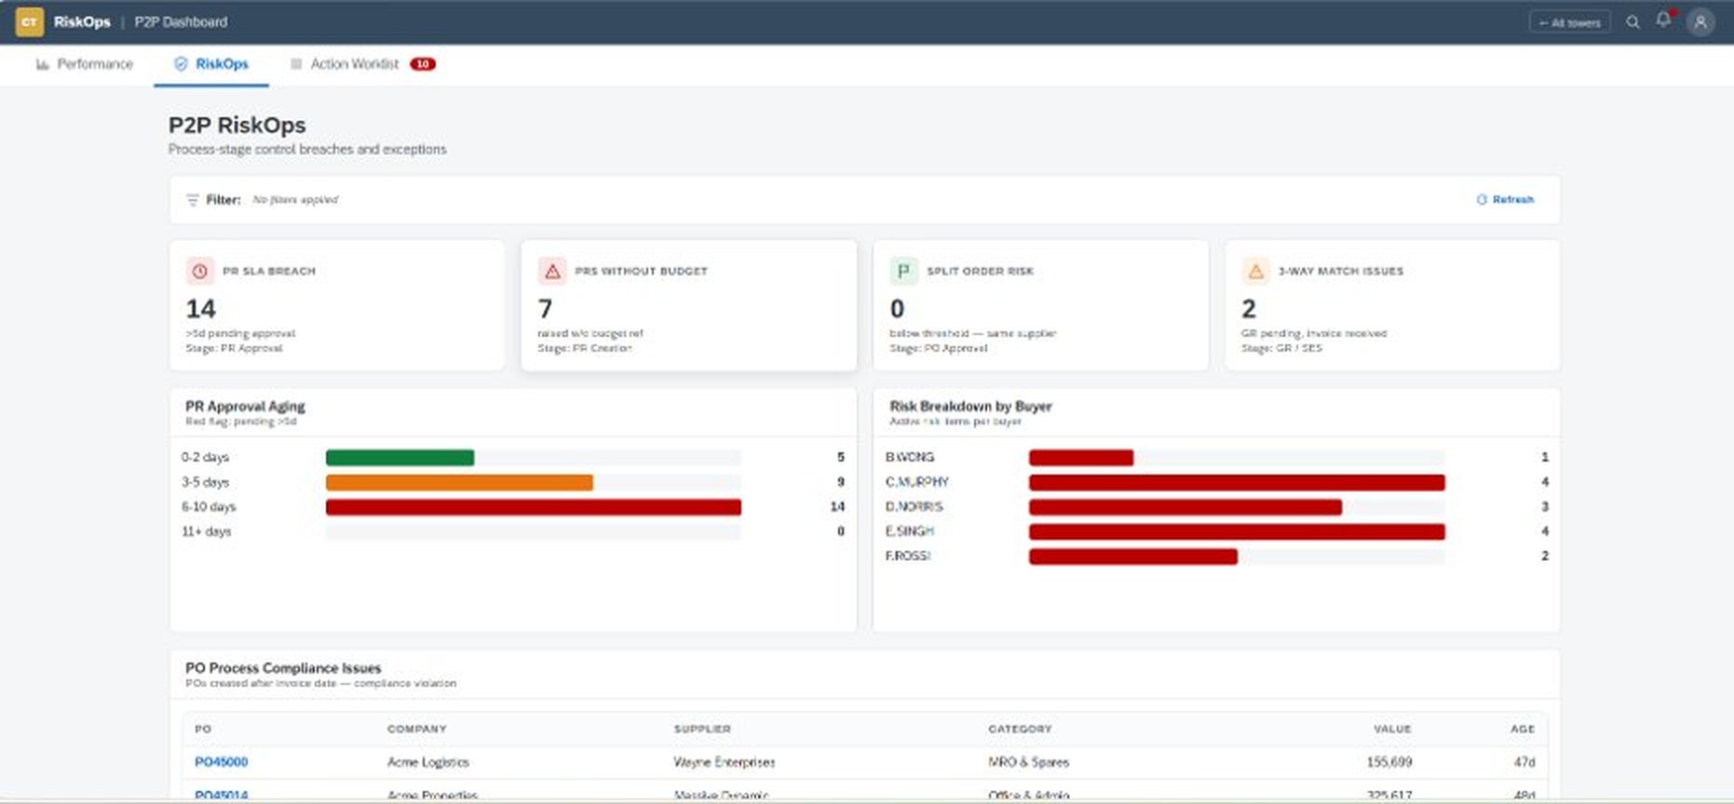Click the red 10 worklist badge
The width and height of the screenshot is (1734, 804).
(423, 64)
